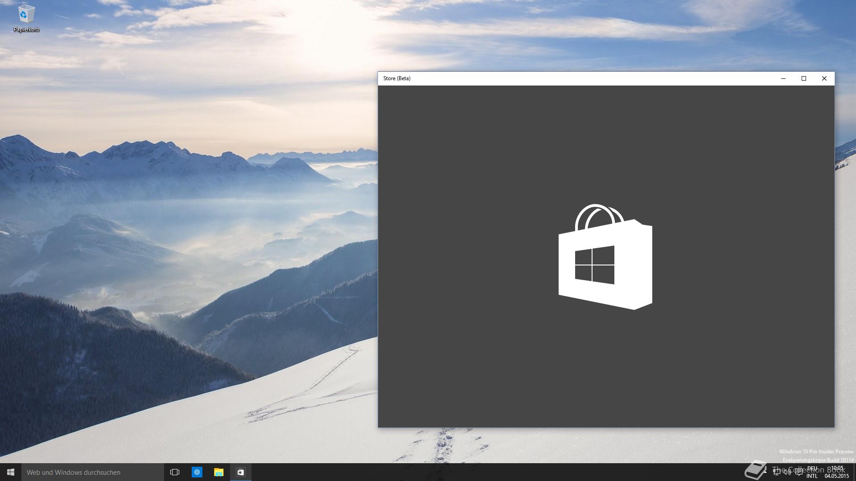
Task: Click the show desktop strip at the taskbar's end
Action: click(x=854, y=472)
